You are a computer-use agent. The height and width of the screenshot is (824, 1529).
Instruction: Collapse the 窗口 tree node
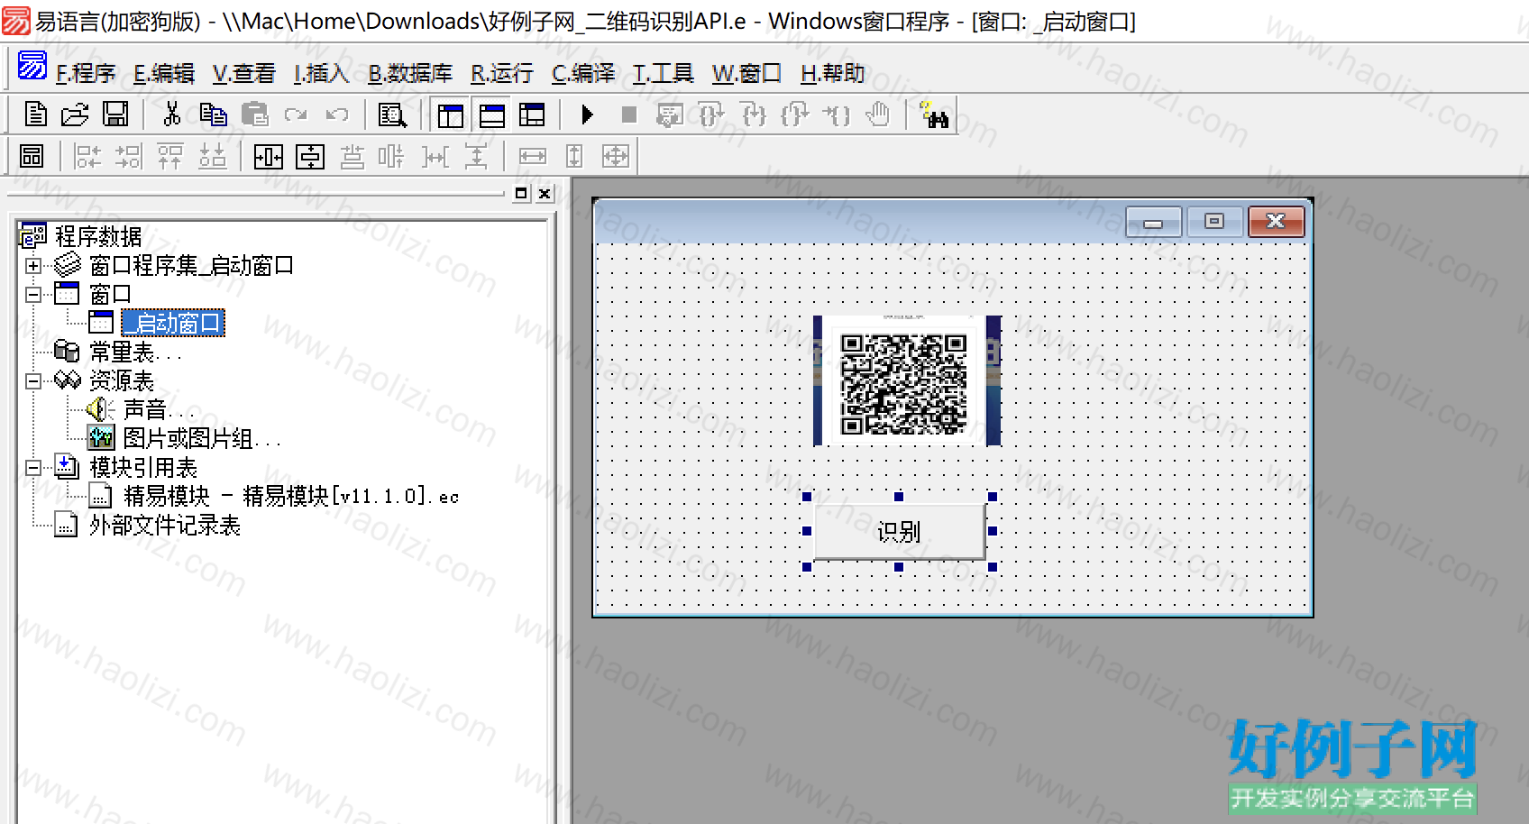click(33, 295)
